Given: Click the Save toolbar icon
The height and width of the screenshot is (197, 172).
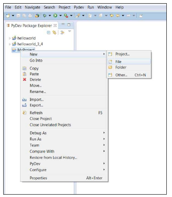Looking at the screenshot, I should click(19, 16).
